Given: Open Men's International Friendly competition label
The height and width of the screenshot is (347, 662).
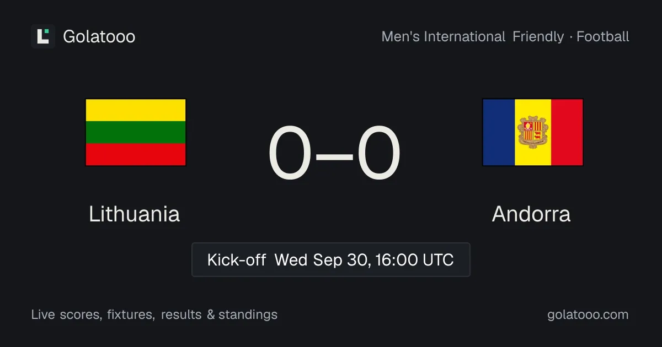Looking at the screenshot, I should click(473, 37).
